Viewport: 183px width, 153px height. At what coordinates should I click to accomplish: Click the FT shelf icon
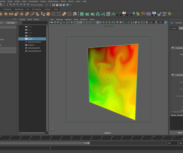point(119,14)
